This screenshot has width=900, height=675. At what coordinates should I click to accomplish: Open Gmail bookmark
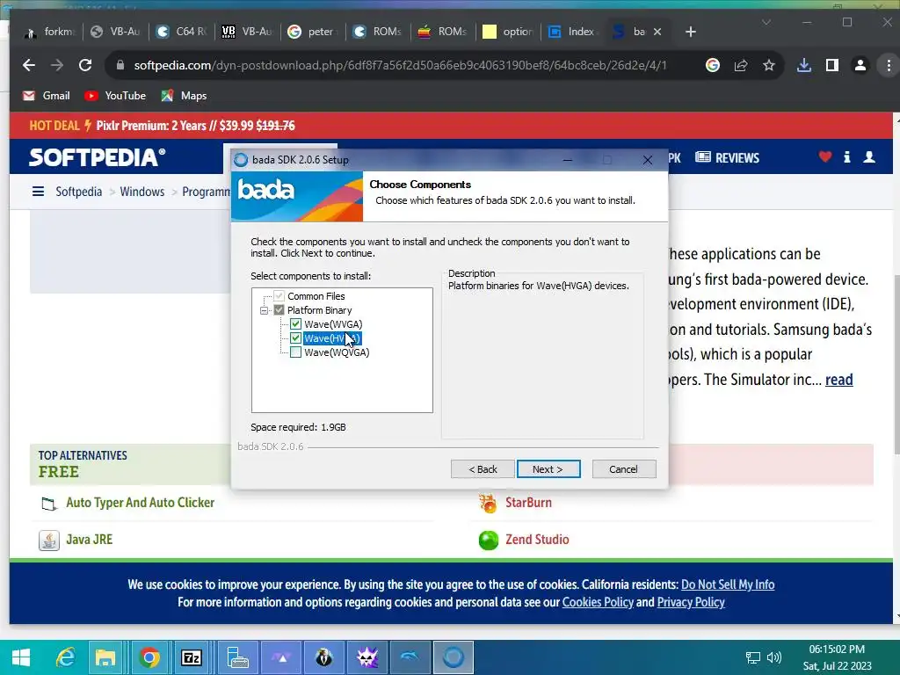point(47,96)
